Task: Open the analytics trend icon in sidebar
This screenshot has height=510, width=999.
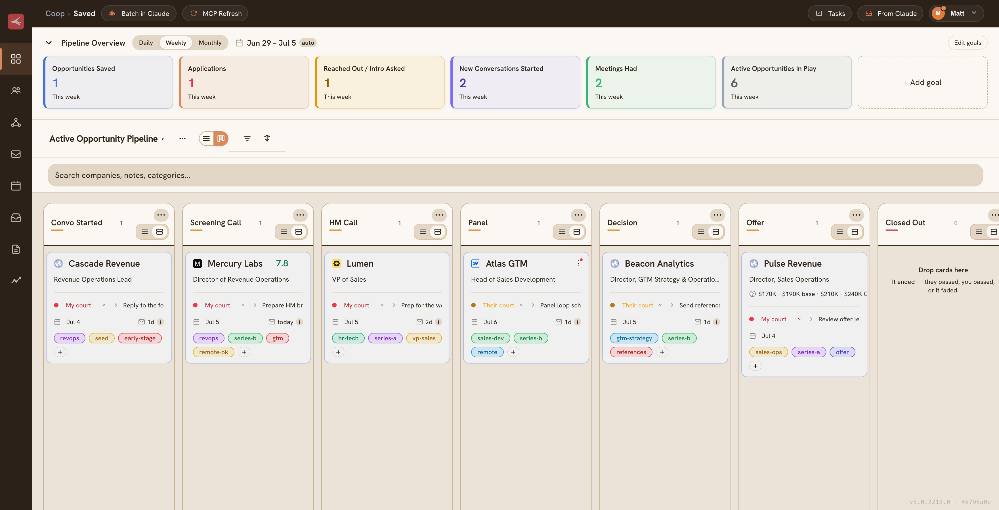Action: (16, 280)
